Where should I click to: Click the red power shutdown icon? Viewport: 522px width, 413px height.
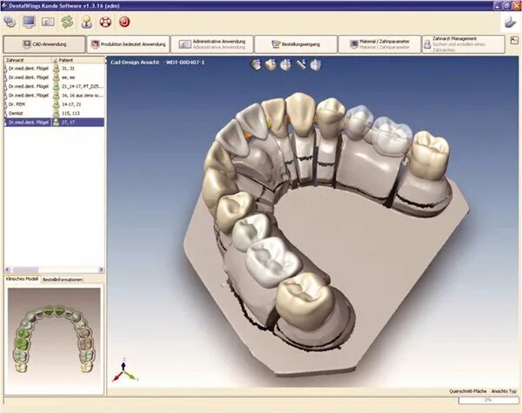coord(124,22)
